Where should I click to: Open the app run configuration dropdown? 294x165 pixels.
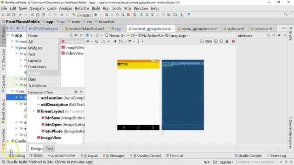85,15
